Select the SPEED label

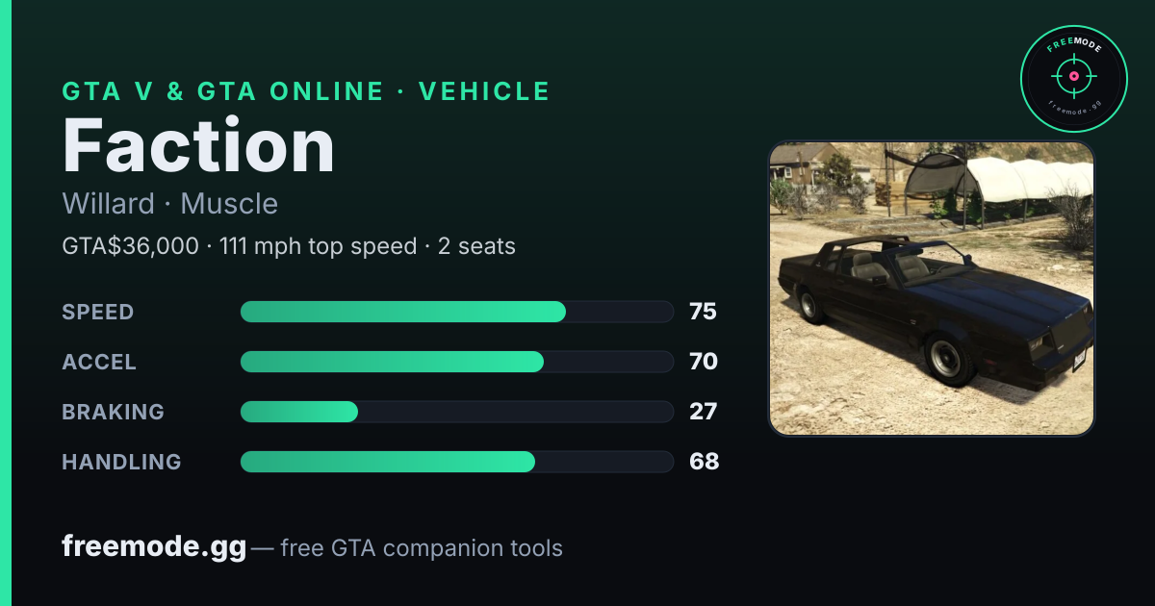pyautogui.click(x=98, y=312)
